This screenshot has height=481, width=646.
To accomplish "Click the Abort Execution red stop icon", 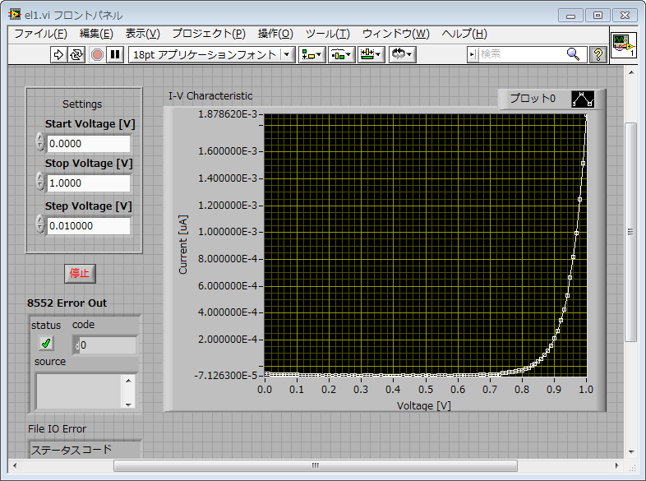I will point(97,54).
